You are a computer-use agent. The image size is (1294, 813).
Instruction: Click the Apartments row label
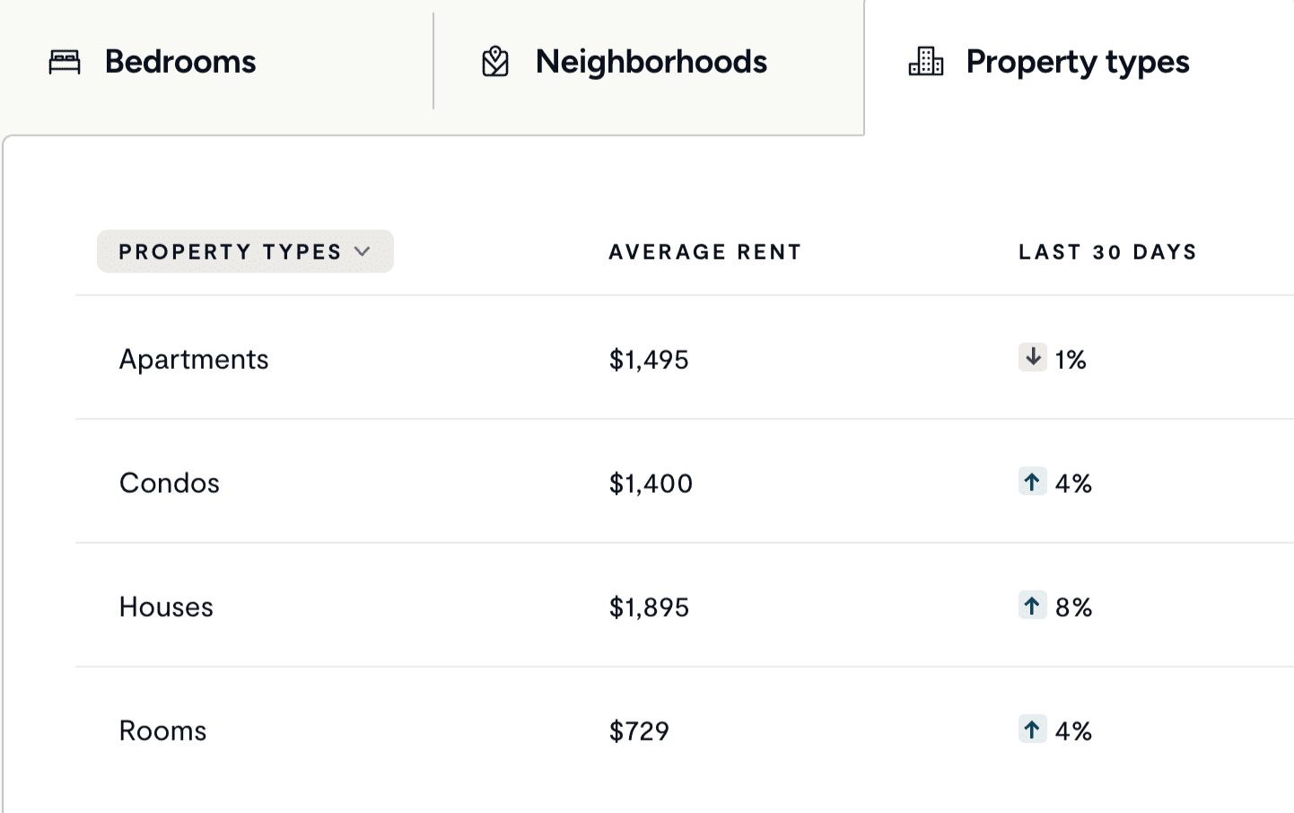pos(194,359)
